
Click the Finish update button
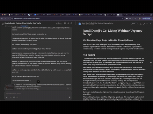point(146,18)
